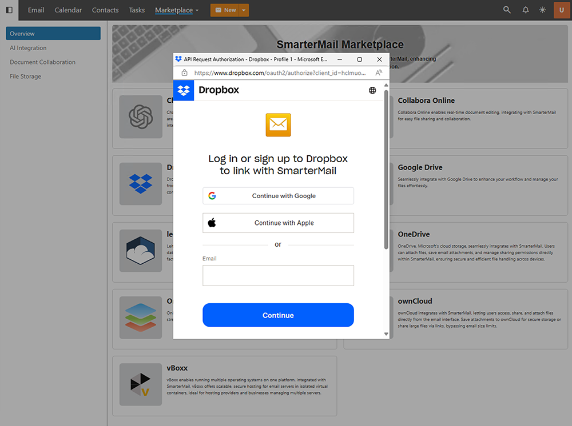
Task: Toggle the light/dark theme sun icon
Action: click(542, 10)
